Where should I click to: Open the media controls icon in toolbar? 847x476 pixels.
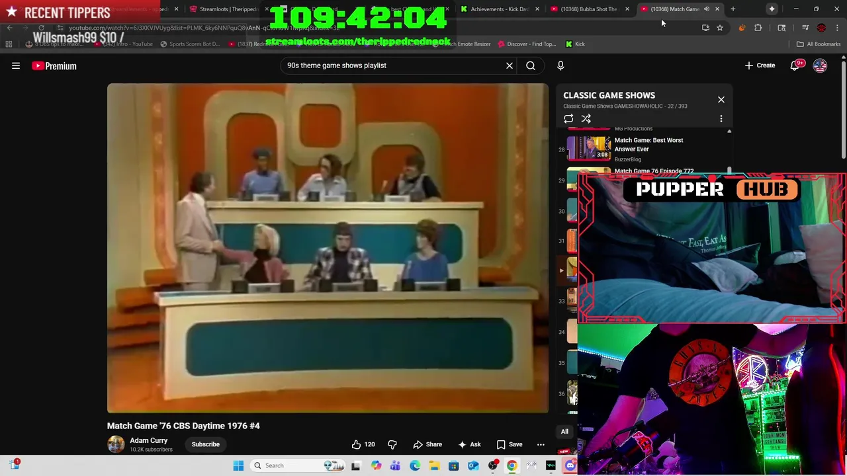(805, 28)
